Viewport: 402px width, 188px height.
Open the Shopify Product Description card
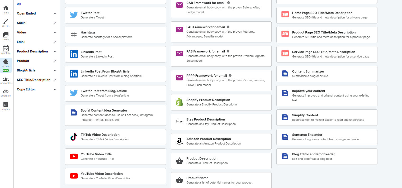(221, 102)
